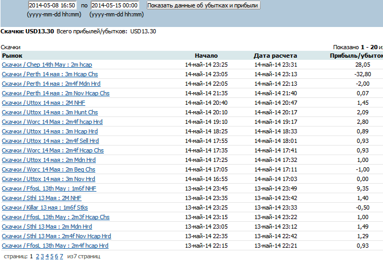Click settlement time 13-май-14 23:49
Viewport: 383px width, 262px height.
(276, 188)
